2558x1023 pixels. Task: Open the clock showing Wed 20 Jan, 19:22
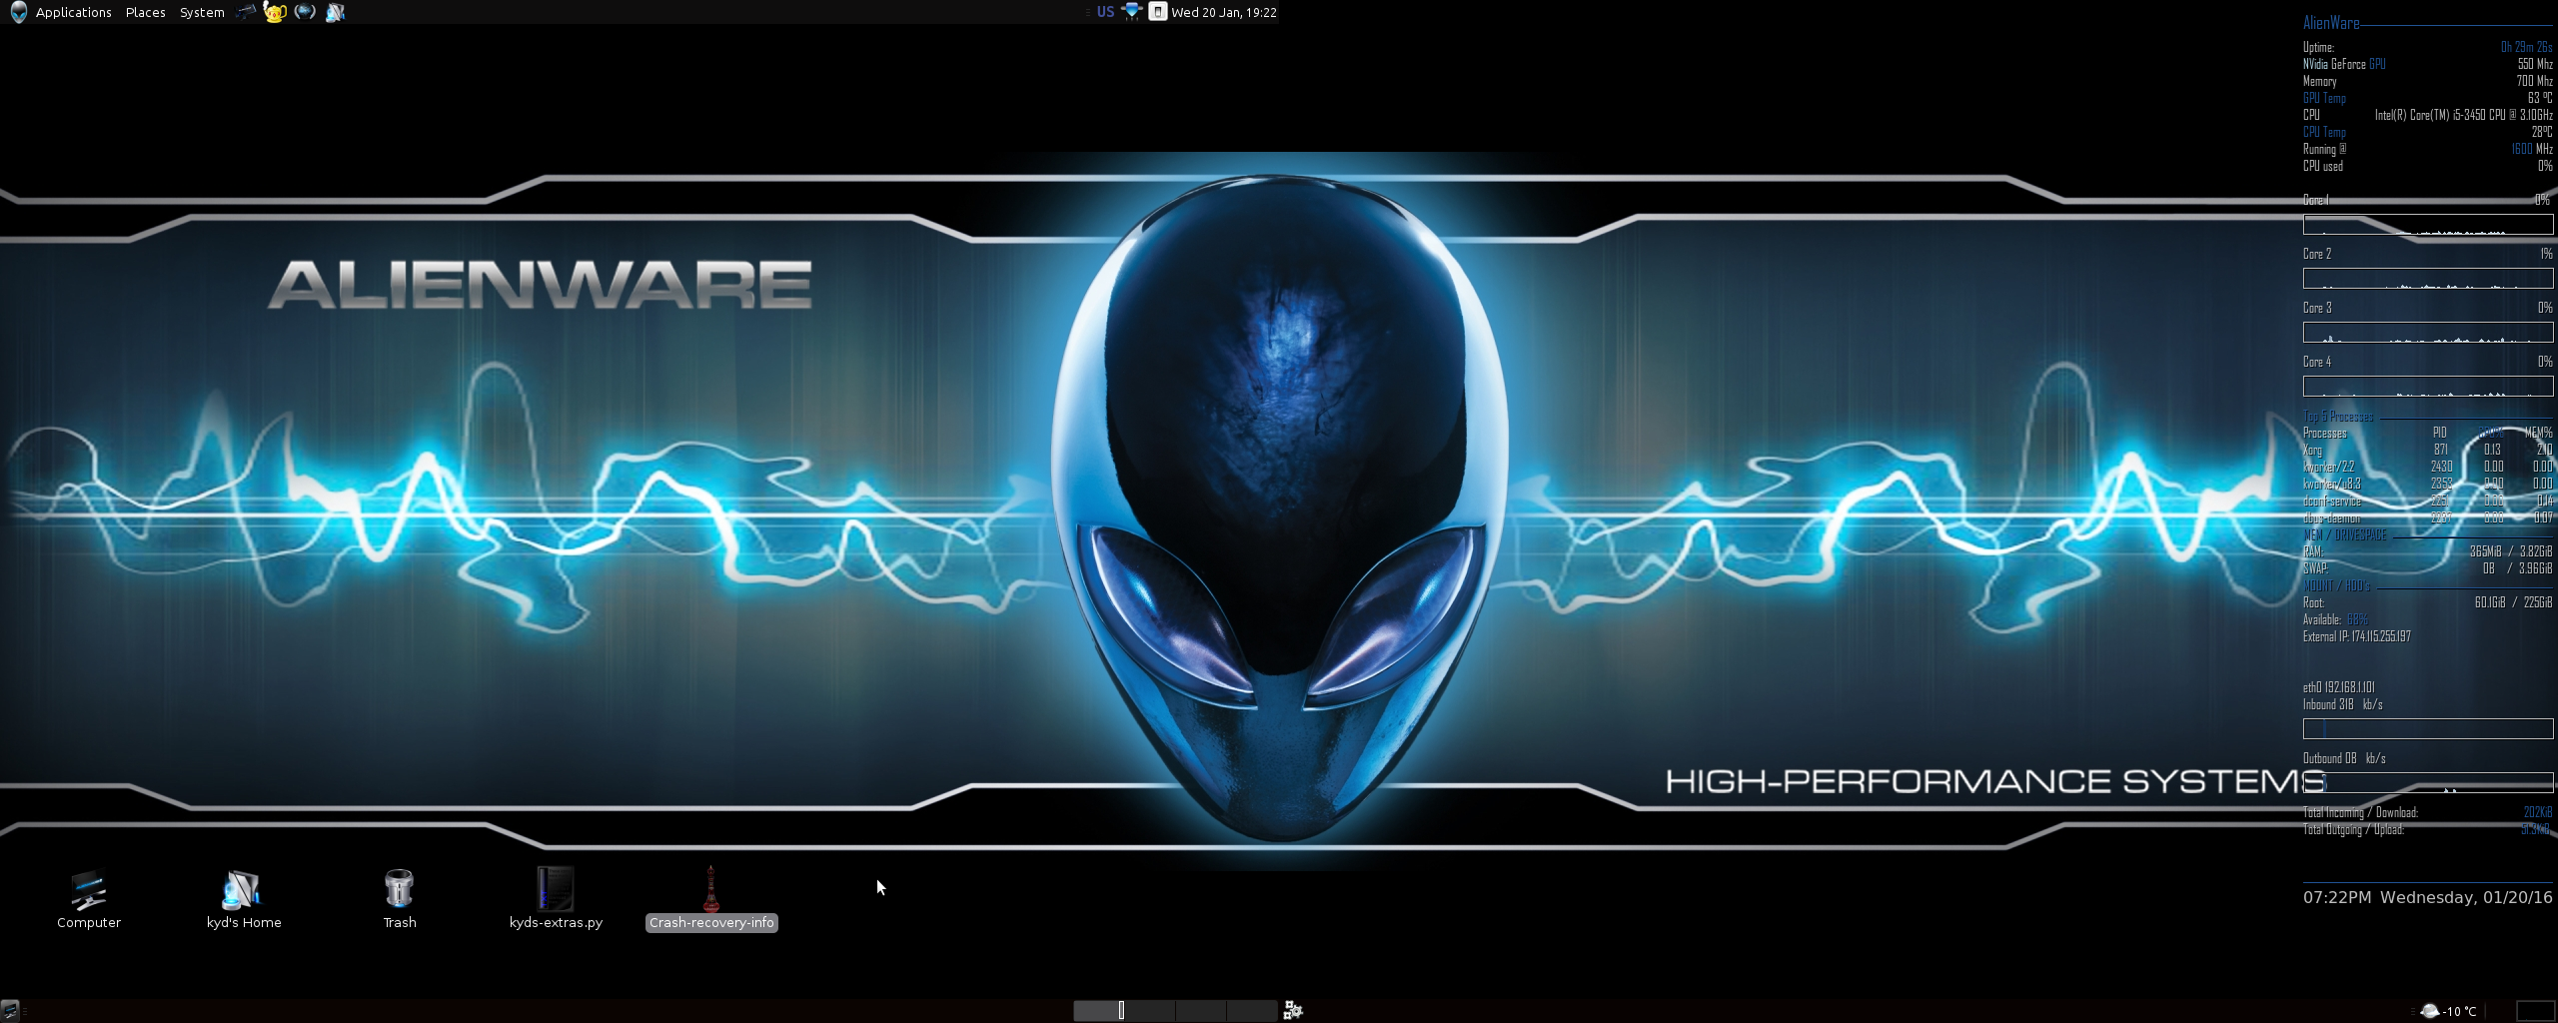[x=1224, y=12]
